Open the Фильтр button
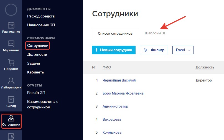The image size is (224, 140). 154,50
